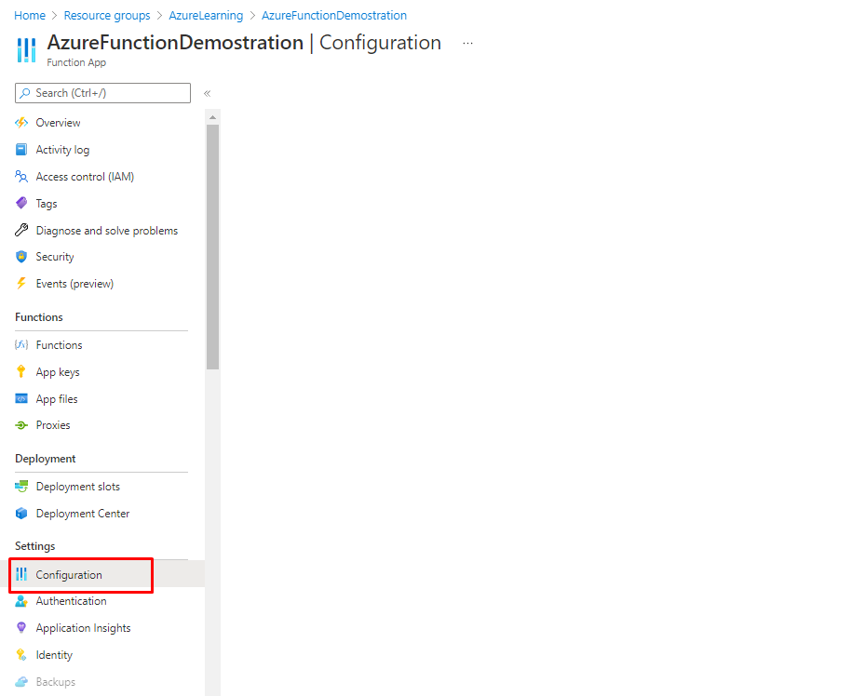Open Resource groups breadcrumb link
The height and width of the screenshot is (696, 851).
(x=107, y=15)
